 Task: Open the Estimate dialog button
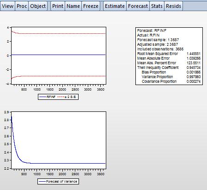(115, 6)
